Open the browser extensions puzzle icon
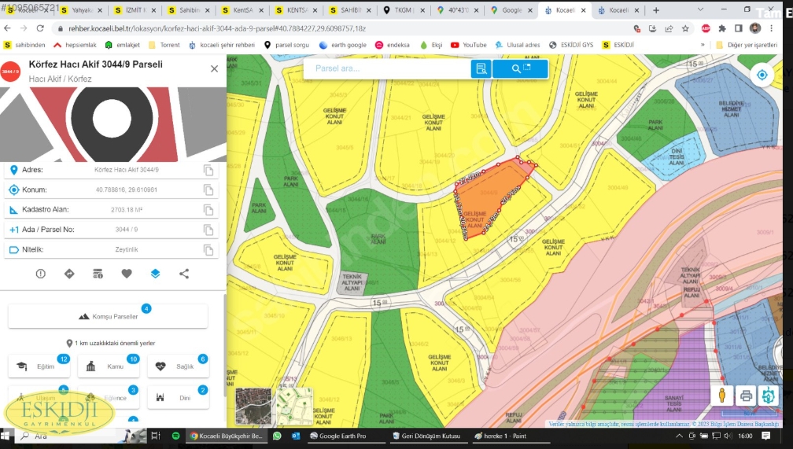Image resolution: width=793 pixels, height=449 pixels. [722, 29]
